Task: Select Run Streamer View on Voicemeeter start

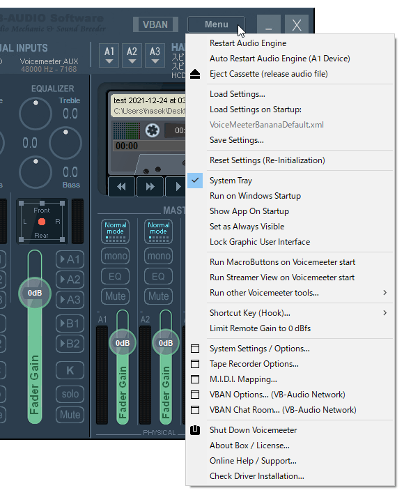Action: pos(290,277)
